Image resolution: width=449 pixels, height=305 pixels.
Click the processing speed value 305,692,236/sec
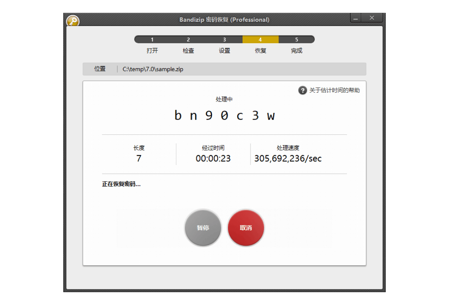click(288, 159)
